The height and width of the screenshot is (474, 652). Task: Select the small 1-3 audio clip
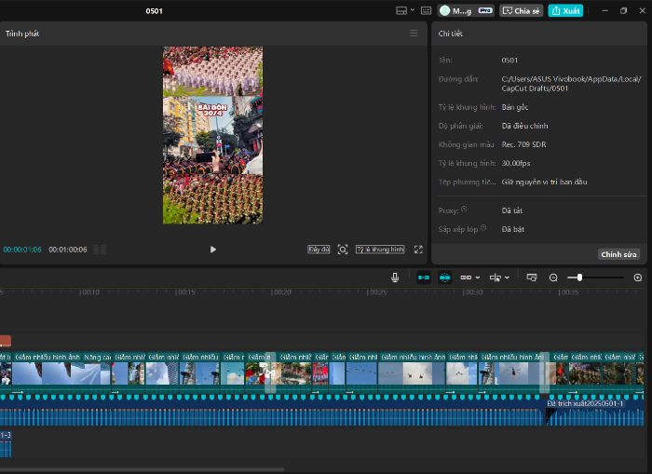(x=6, y=444)
